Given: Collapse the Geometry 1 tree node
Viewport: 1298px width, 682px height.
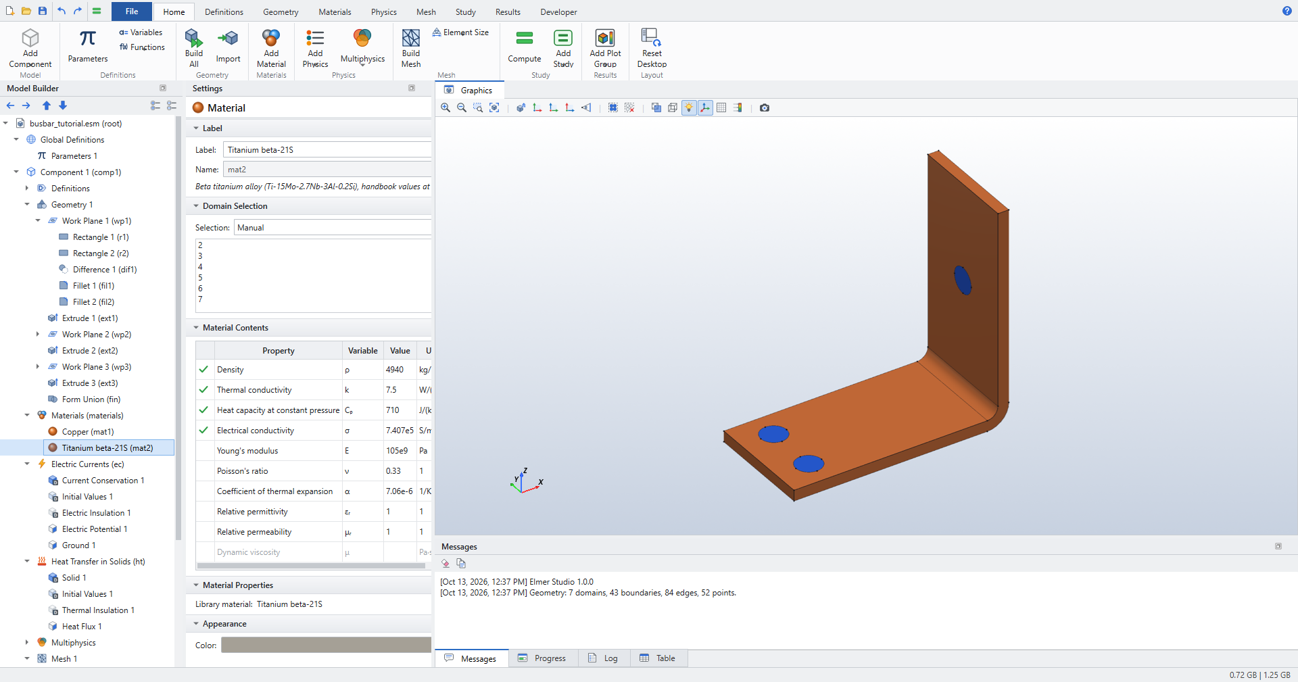Looking at the screenshot, I should coord(27,204).
